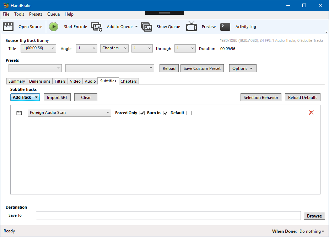This screenshot has height=237, width=329.
Task: Toggle the Burn In checkbox
Action: point(166,113)
